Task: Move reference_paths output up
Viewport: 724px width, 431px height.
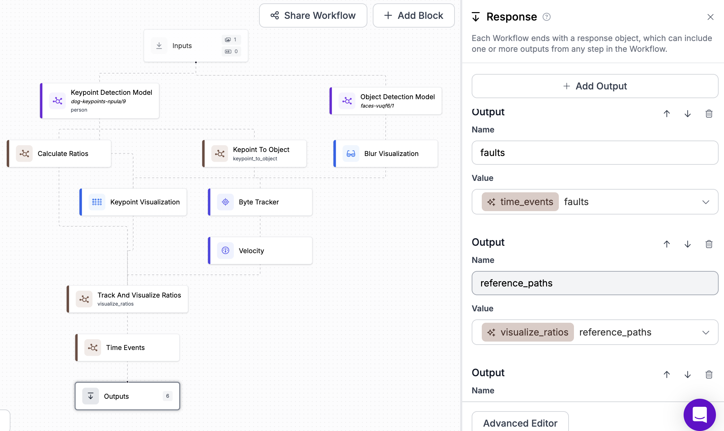Action: coord(666,244)
